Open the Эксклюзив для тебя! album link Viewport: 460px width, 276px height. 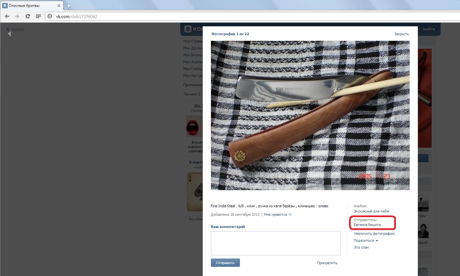[371, 211]
